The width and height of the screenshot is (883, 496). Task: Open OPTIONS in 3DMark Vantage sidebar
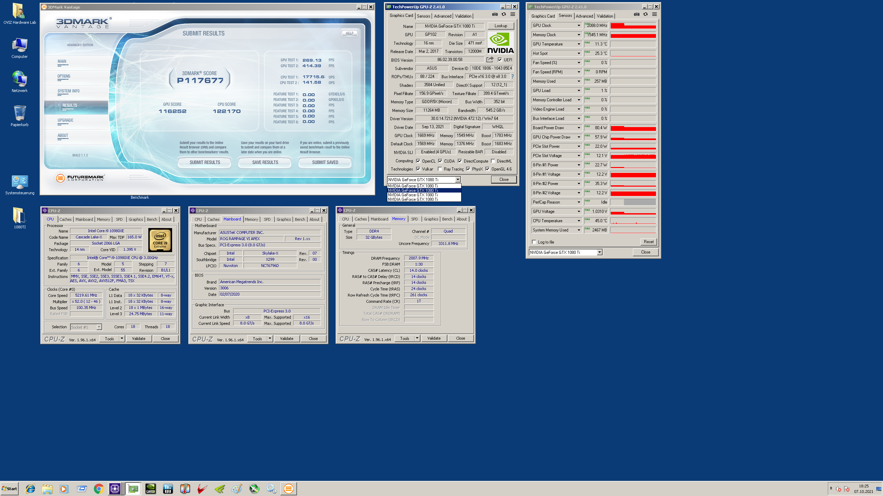click(64, 76)
